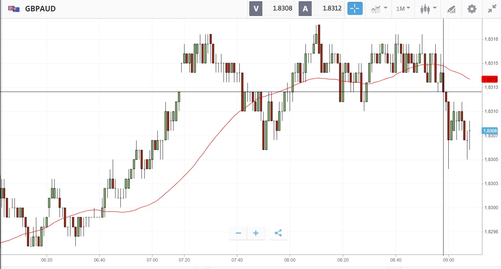
Task: Click the GBPAUD flag icon
Action: pos(14,9)
